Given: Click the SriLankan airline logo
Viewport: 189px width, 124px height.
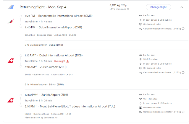Looking at the screenshot, I should point(10,21).
